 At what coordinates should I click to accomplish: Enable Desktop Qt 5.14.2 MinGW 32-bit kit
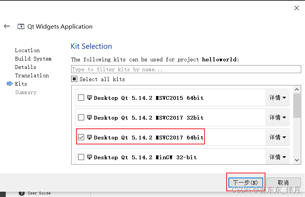(81, 157)
